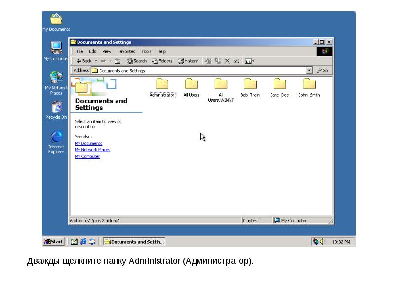
Task: Toggle the History pane button
Action: click(x=188, y=61)
